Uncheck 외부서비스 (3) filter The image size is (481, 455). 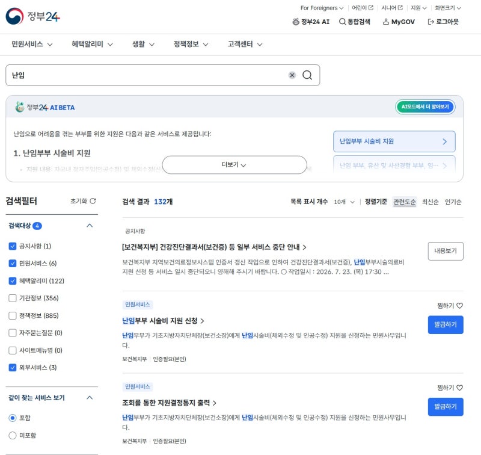(13, 368)
